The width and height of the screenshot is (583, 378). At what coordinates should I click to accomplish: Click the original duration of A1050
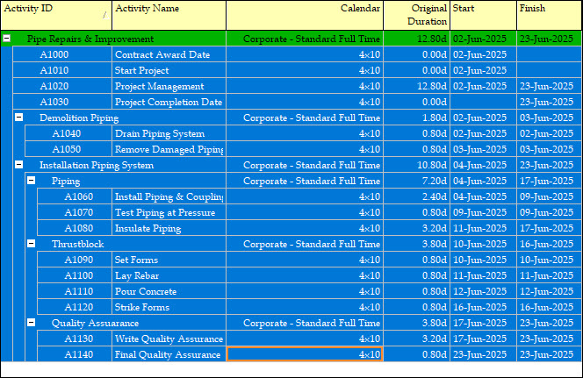pos(416,149)
